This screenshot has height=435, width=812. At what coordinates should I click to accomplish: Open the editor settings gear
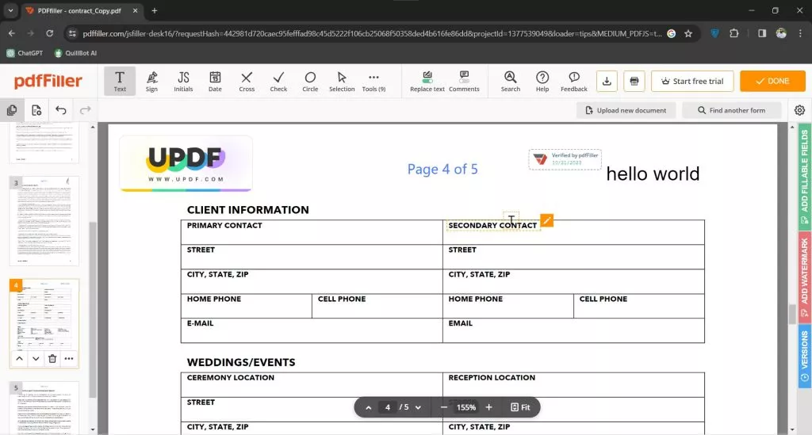point(799,110)
